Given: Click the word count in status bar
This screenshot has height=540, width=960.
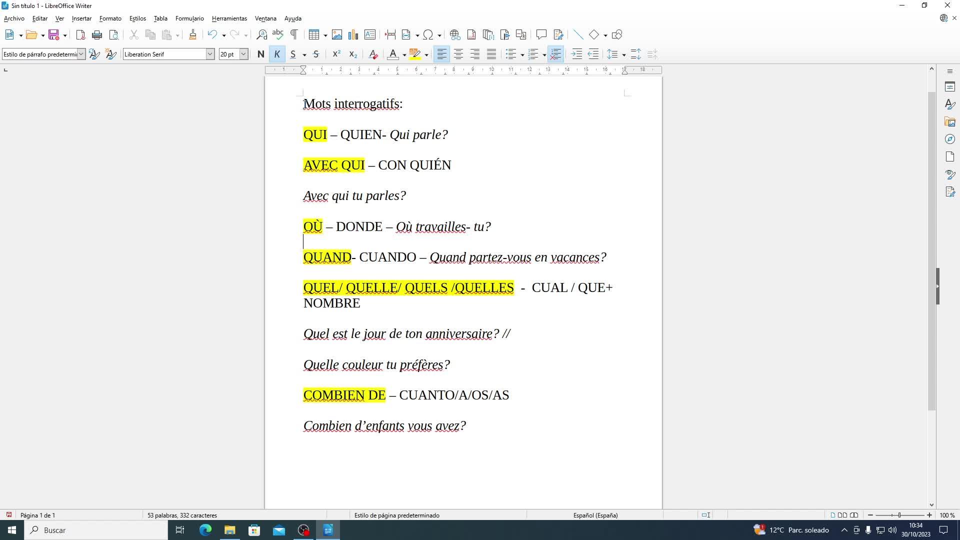Looking at the screenshot, I should pos(182,515).
